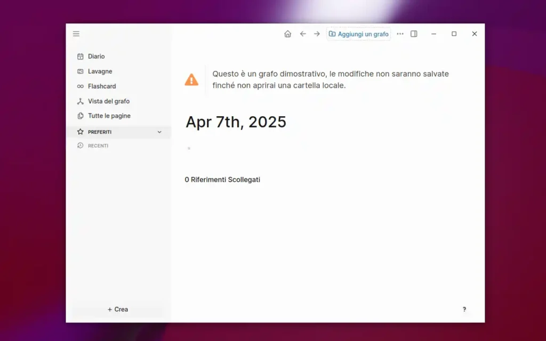This screenshot has width=546, height=341.
Task: Expand 0 Riferimenti Scollegati section
Action: tap(222, 180)
